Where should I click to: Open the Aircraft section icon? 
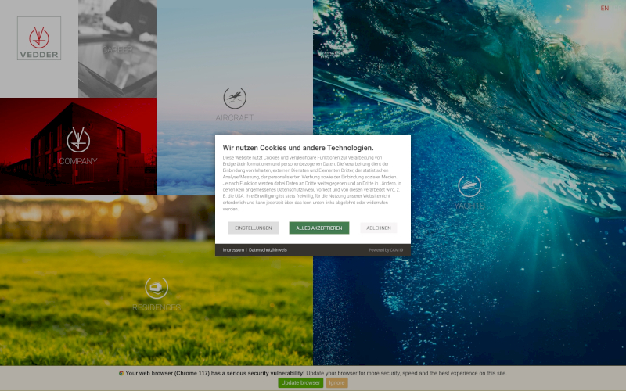pos(235,99)
